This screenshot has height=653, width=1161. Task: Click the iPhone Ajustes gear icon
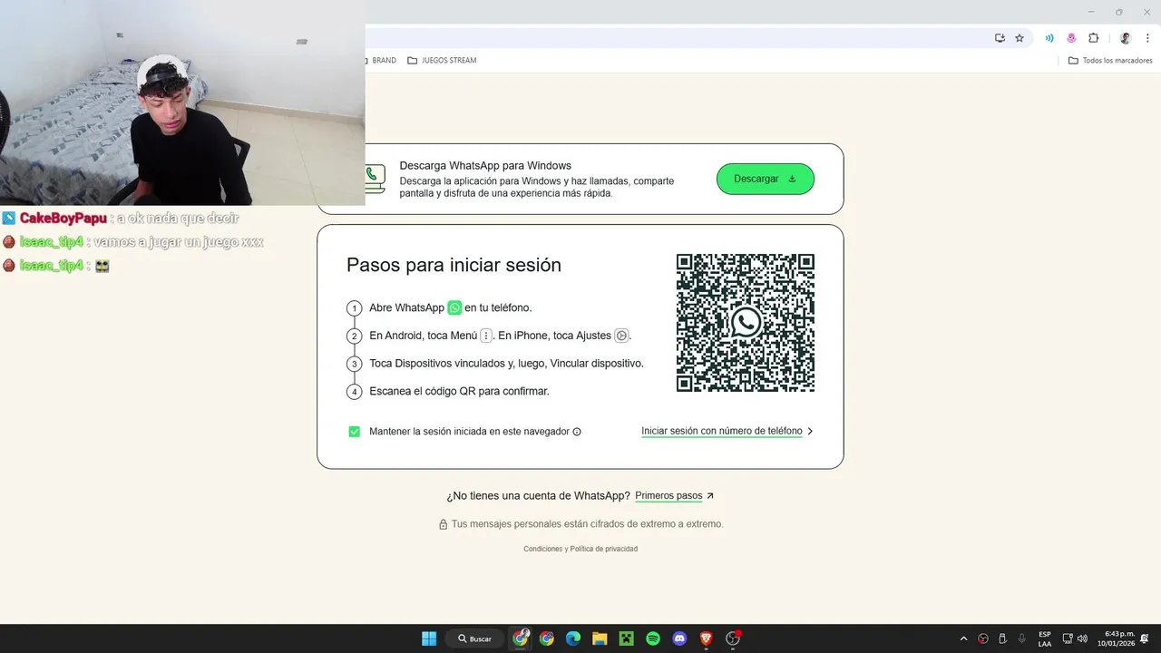coord(621,336)
